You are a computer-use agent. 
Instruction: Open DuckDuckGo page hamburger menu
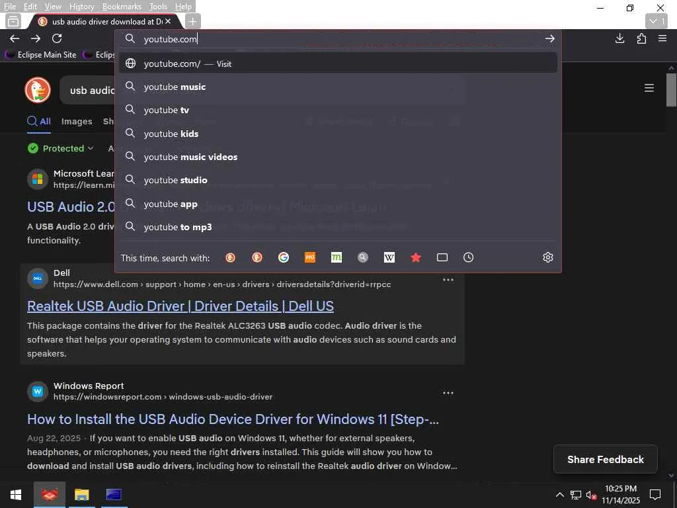tap(649, 88)
